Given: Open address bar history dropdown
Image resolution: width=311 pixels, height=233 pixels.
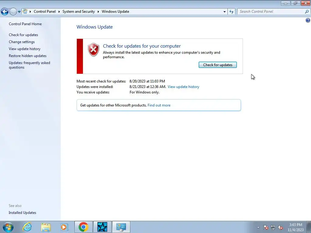Looking at the screenshot, I should point(224,12).
